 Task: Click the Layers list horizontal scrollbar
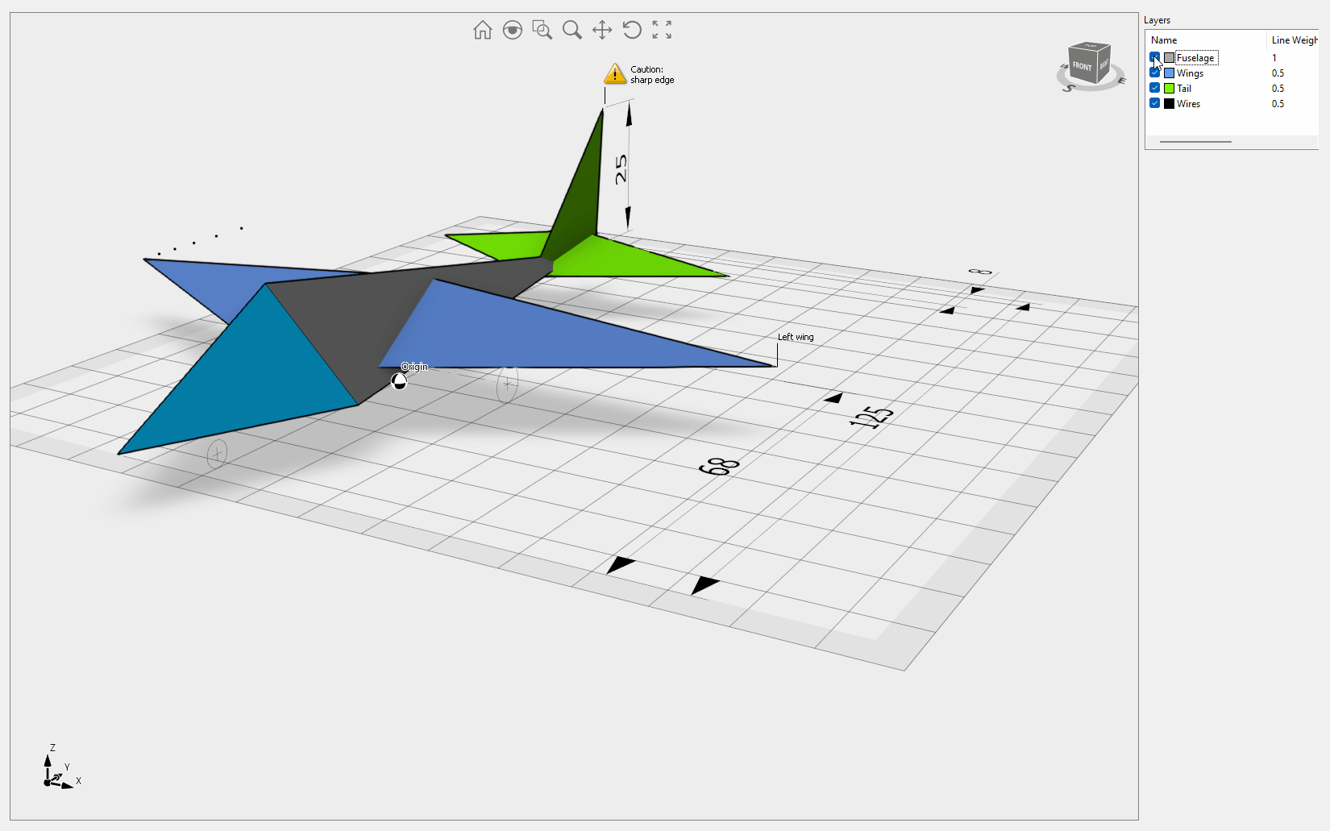point(1195,142)
